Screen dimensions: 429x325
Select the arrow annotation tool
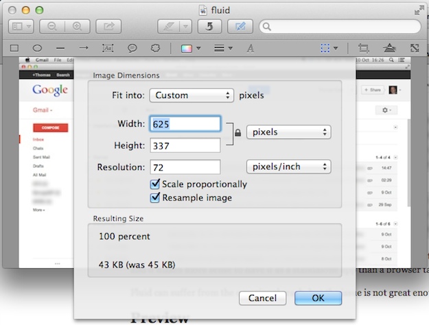[84, 49]
